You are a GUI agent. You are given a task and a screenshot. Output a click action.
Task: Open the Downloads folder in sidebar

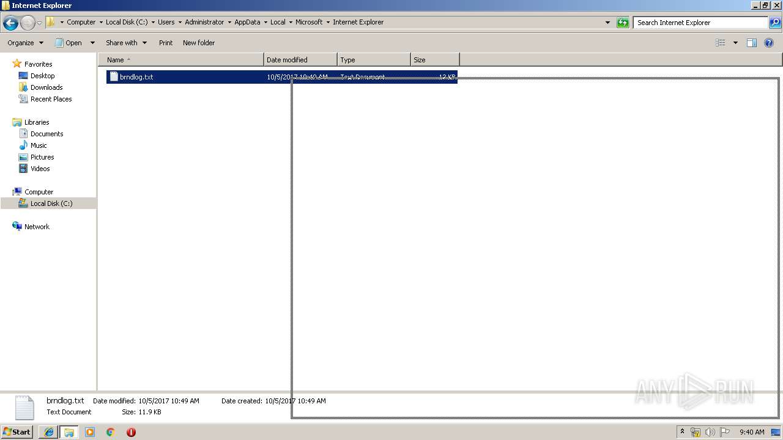point(46,87)
